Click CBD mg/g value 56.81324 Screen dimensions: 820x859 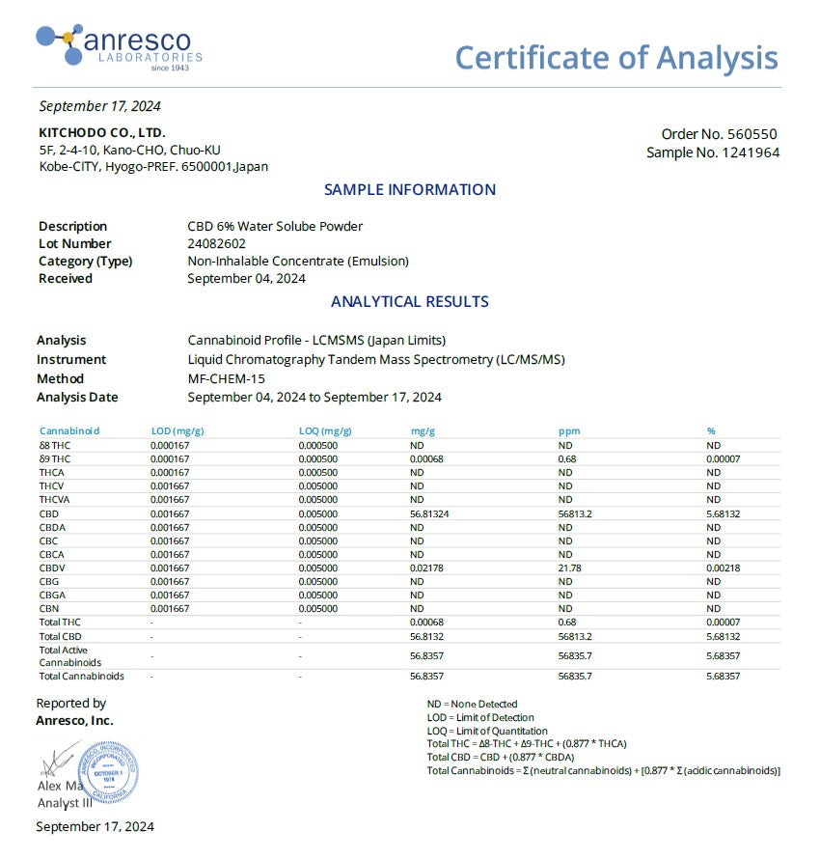pyautogui.click(x=429, y=513)
